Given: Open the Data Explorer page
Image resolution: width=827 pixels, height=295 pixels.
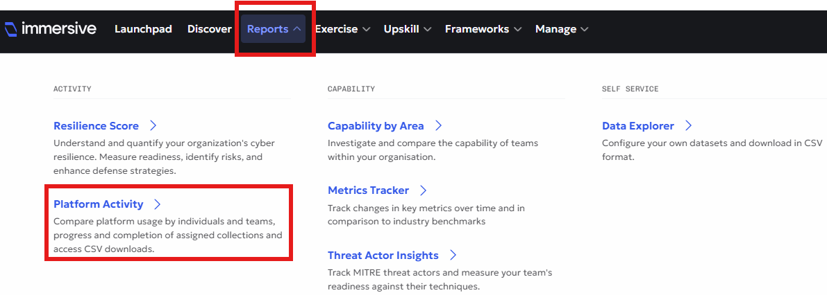Looking at the screenshot, I should point(638,125).
